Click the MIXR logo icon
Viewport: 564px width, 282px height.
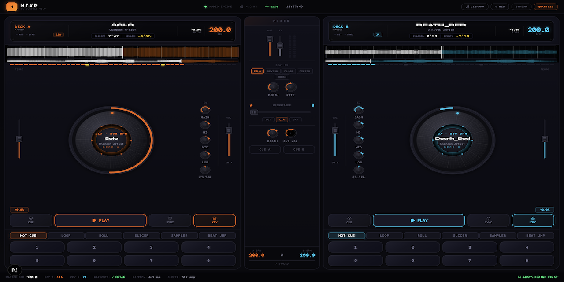[x=12, y=7]
